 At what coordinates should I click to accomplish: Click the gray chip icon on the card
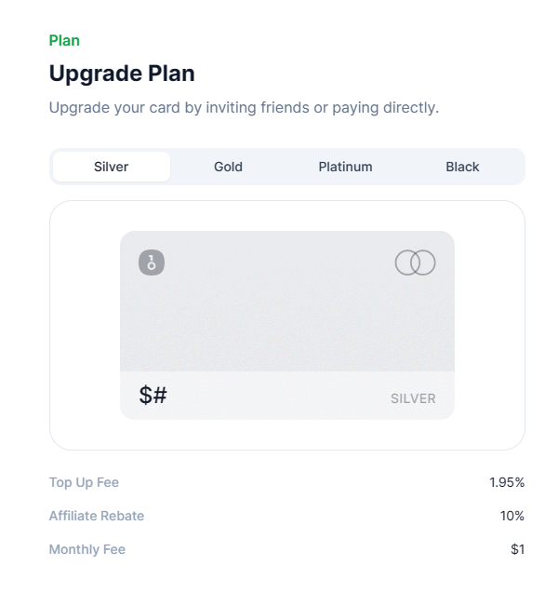152,263
